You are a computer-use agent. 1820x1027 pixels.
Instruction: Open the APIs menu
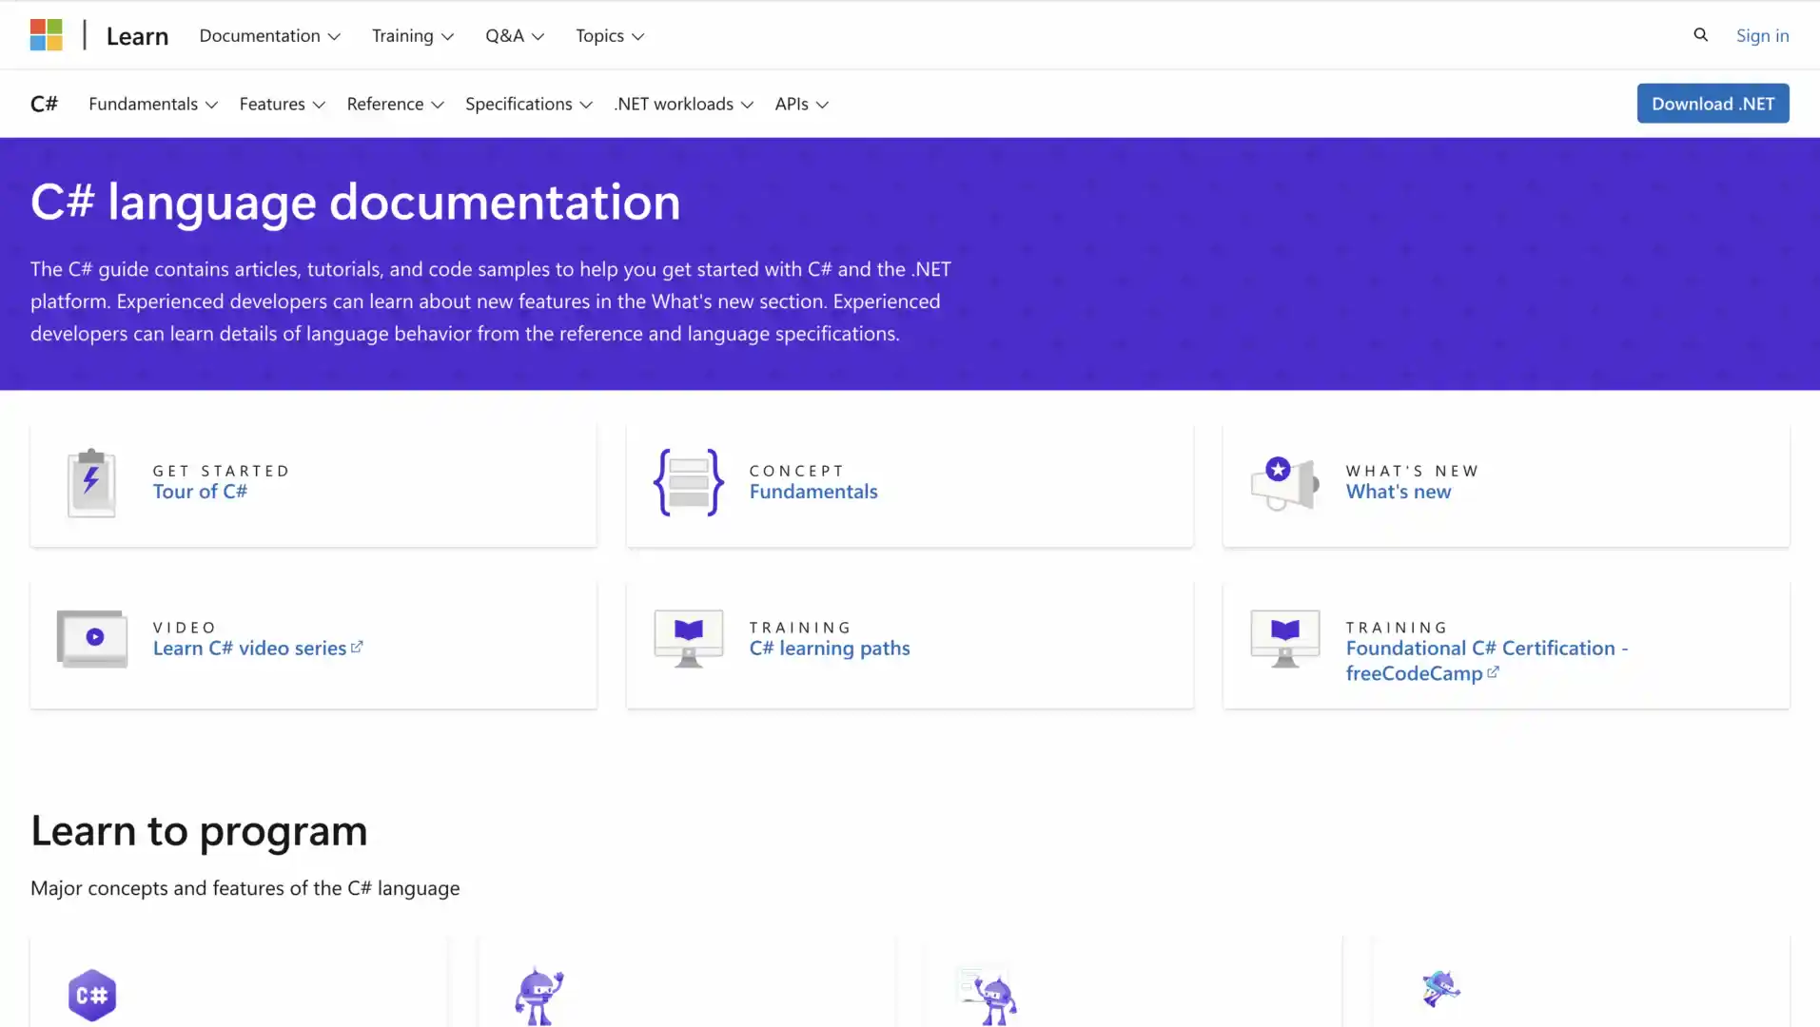tap(802, 104)
